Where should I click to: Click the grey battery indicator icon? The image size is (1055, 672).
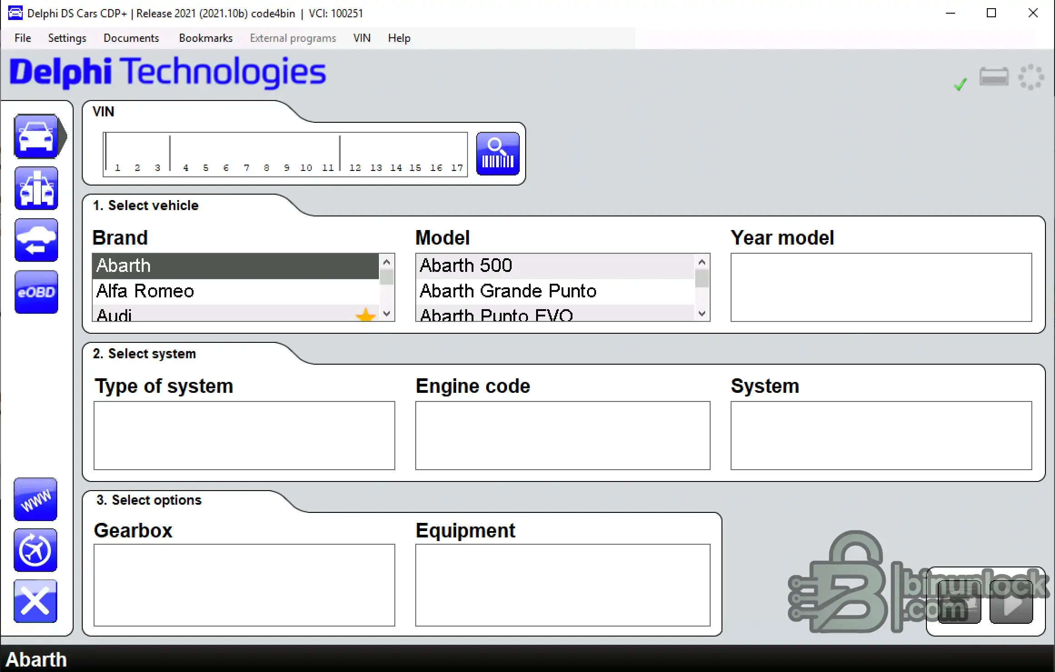pos(994,76)
